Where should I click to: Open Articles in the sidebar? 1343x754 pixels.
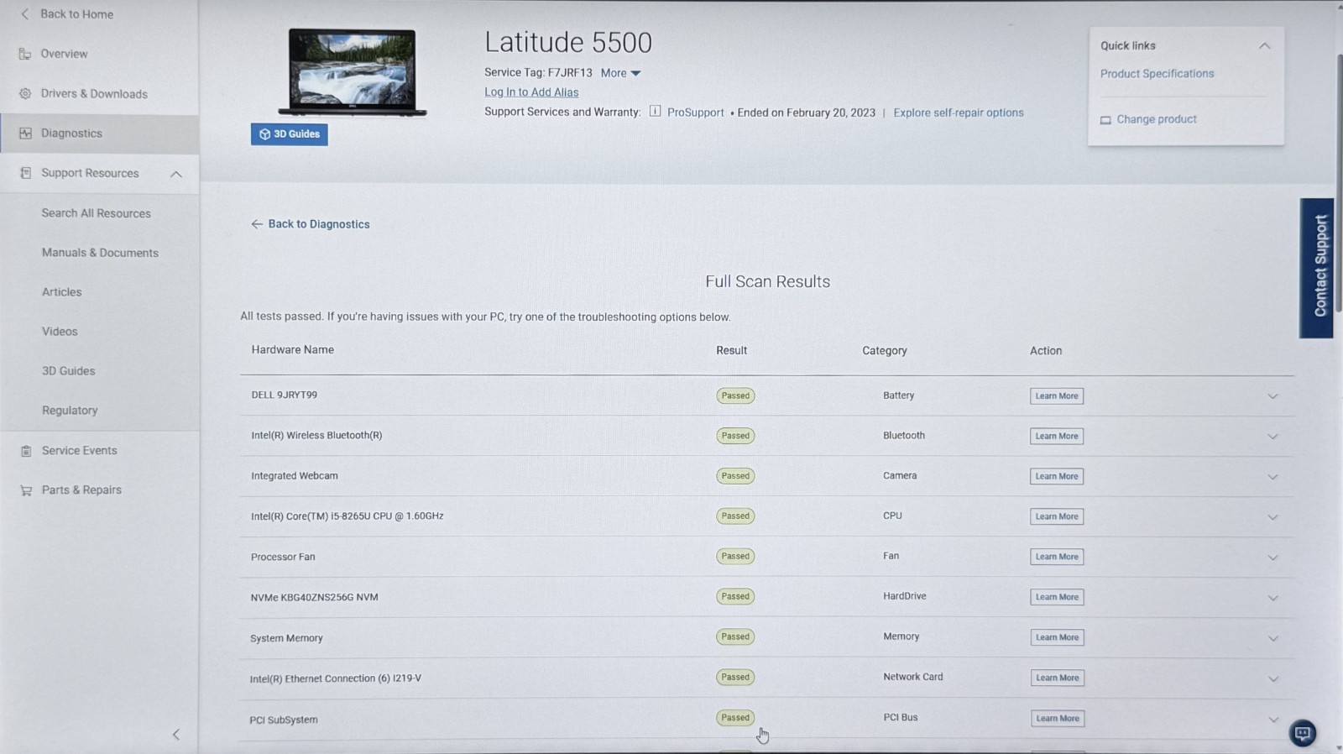pos(62,292)
